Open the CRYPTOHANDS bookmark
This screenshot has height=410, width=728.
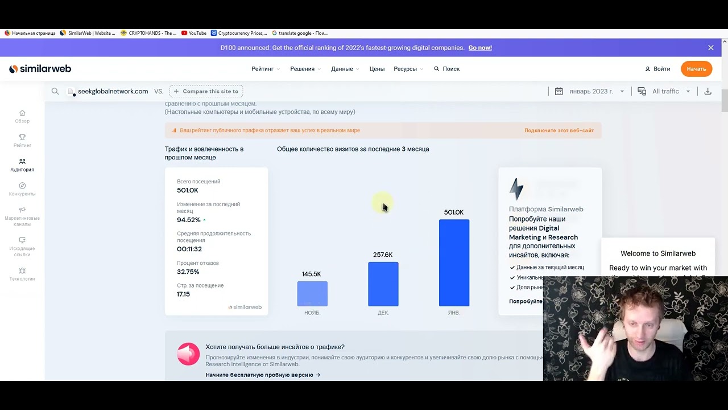coord(148,33)
